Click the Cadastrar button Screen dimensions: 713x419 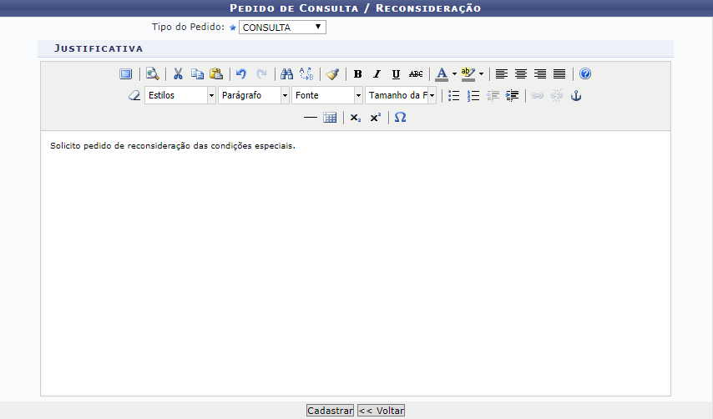point(330,411)
